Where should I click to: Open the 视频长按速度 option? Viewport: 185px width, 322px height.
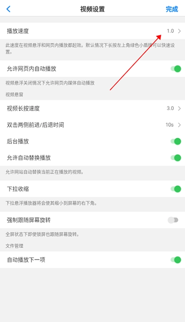[x=92, y=108]
